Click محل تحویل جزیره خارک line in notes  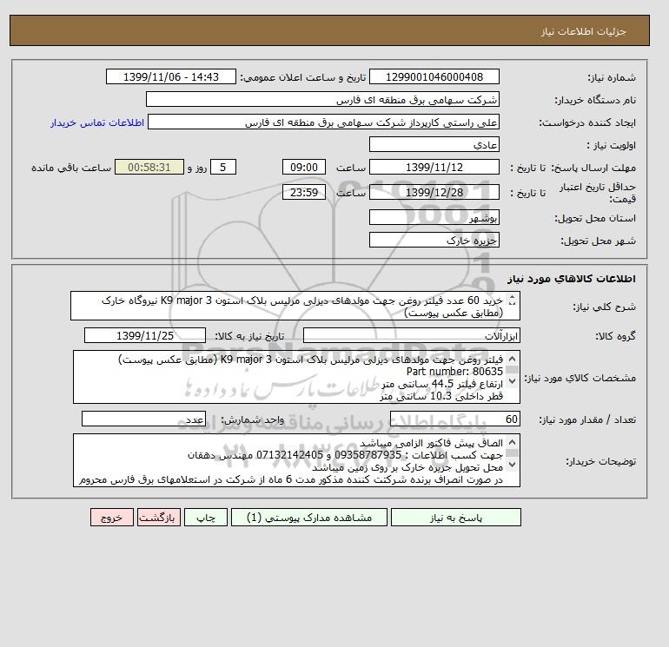(407, 467)
